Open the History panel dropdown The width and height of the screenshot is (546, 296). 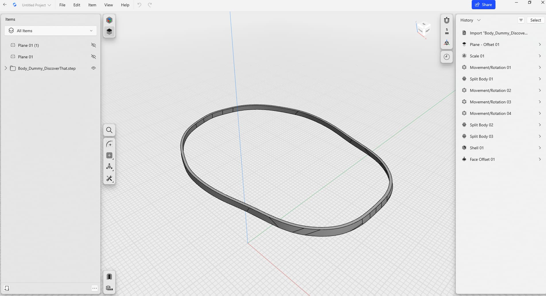471,20
